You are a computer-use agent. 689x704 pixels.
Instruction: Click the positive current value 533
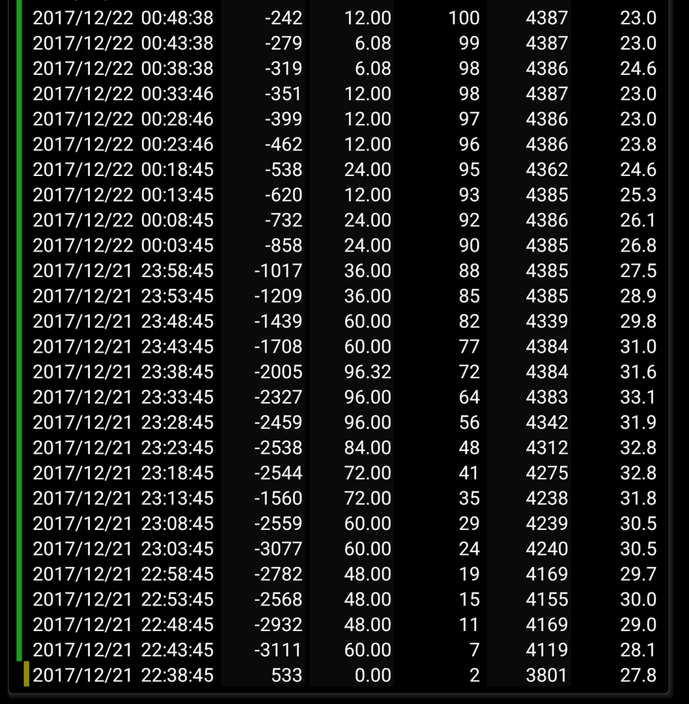pos(287,675)
